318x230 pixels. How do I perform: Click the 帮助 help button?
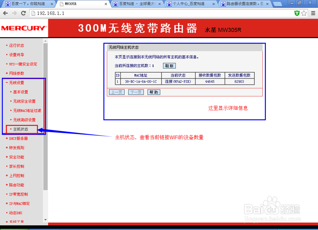[154, 92]
